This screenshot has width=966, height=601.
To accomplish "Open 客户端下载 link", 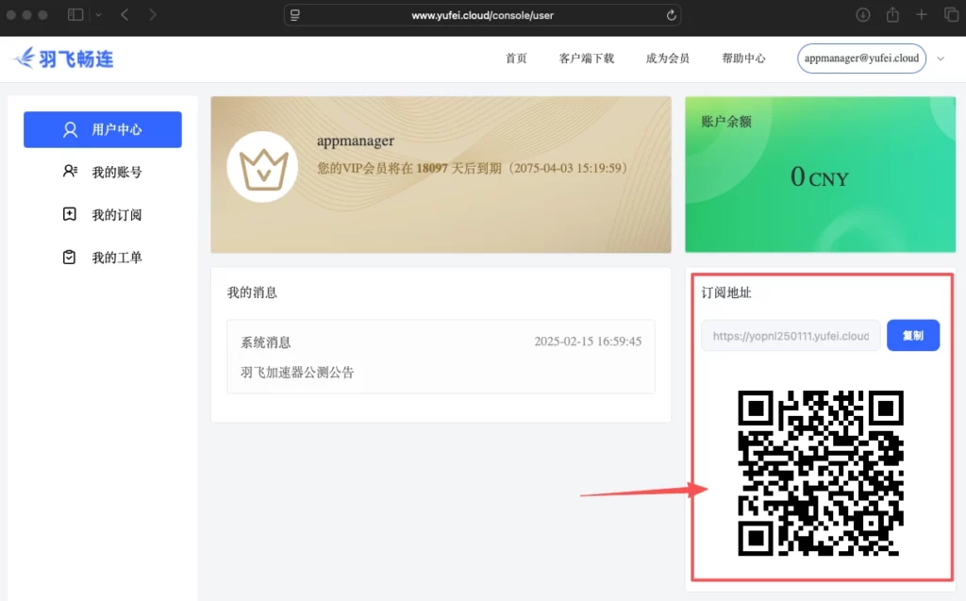I will coord(586,58).
